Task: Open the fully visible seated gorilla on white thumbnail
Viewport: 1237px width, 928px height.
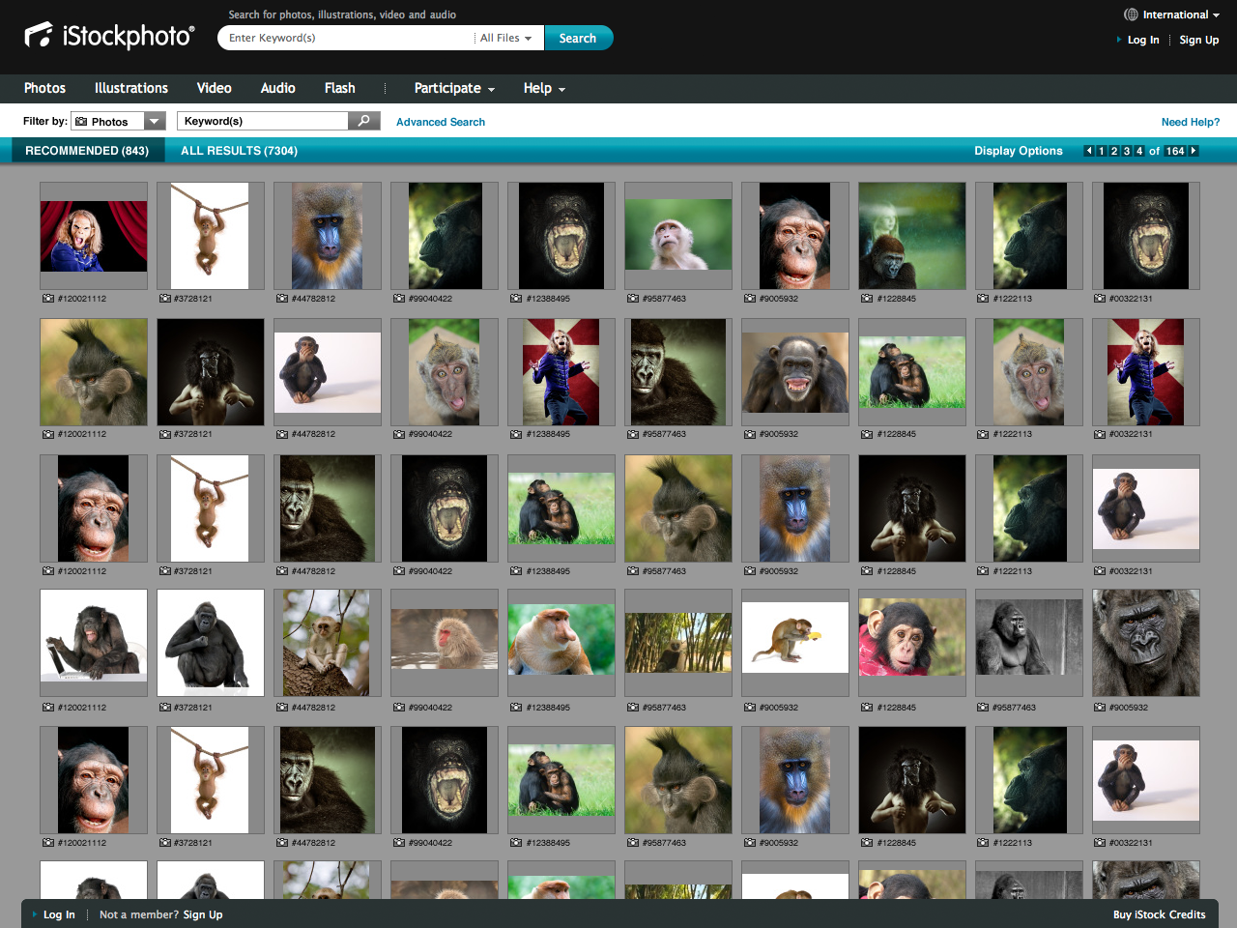Action: click(211, 643)
